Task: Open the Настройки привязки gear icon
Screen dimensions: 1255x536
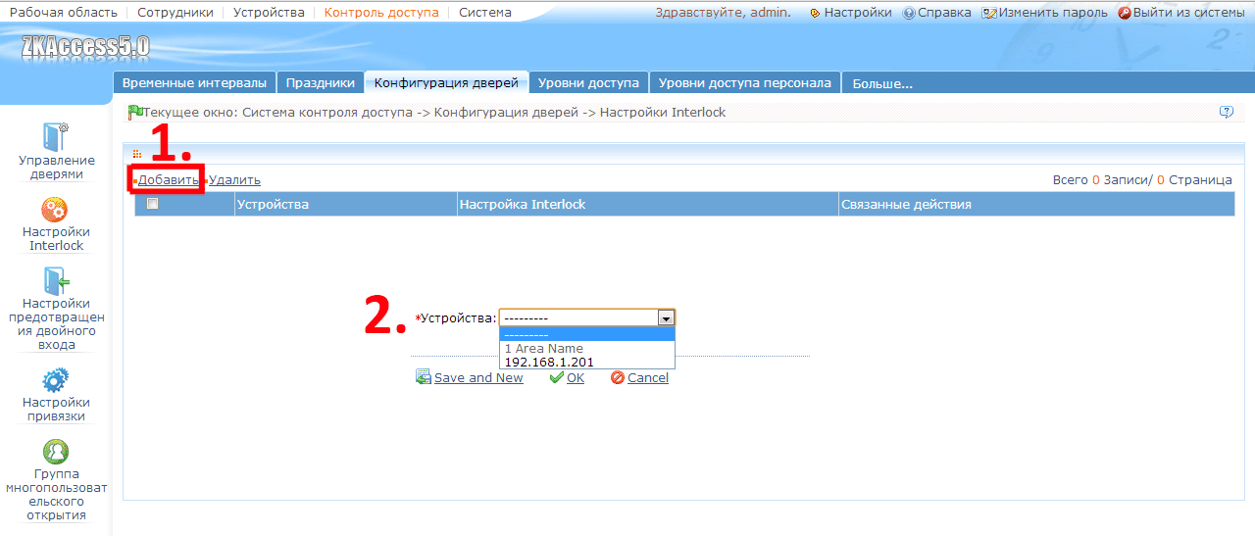Action: click(55, 380)
